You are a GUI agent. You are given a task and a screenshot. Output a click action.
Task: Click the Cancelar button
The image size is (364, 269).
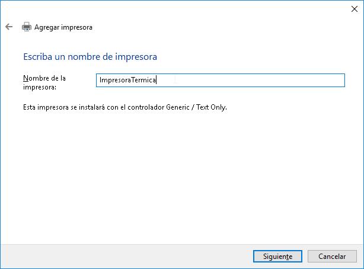(332, 256)
